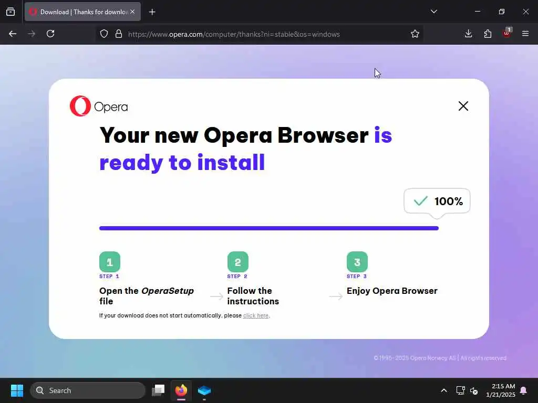Click the Firefox View icon in tab bar
The height and width of the screenshot is (403, 538).
tap(11, 12)
